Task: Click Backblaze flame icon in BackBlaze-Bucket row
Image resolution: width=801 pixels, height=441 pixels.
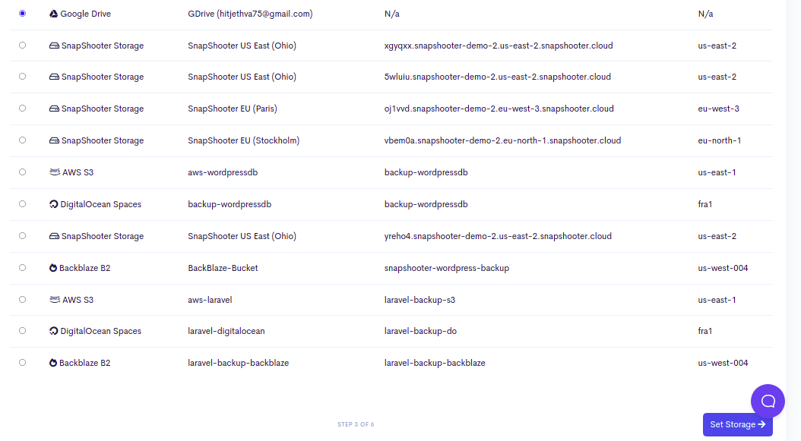Action: 53,267
